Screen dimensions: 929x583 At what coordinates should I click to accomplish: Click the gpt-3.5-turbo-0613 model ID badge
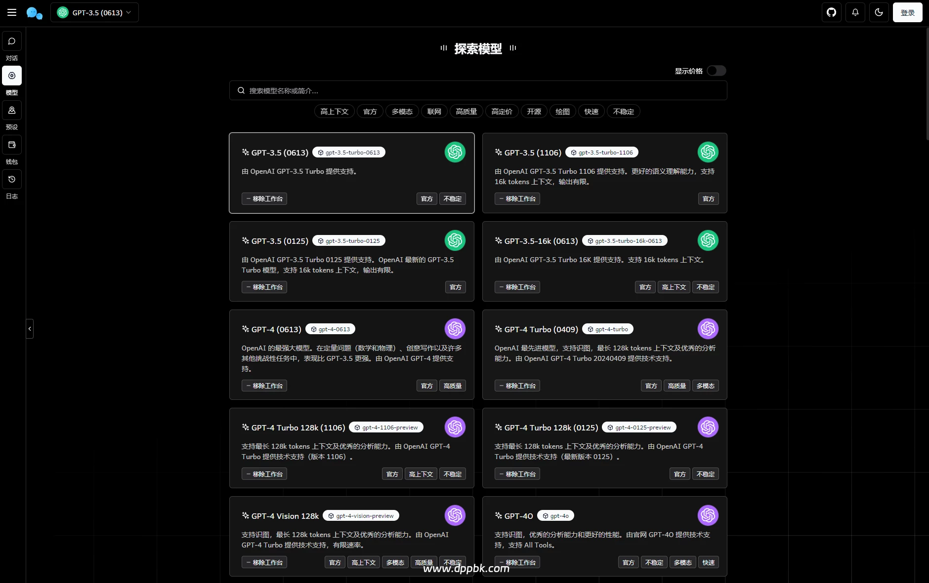click(x=349, y=153)
